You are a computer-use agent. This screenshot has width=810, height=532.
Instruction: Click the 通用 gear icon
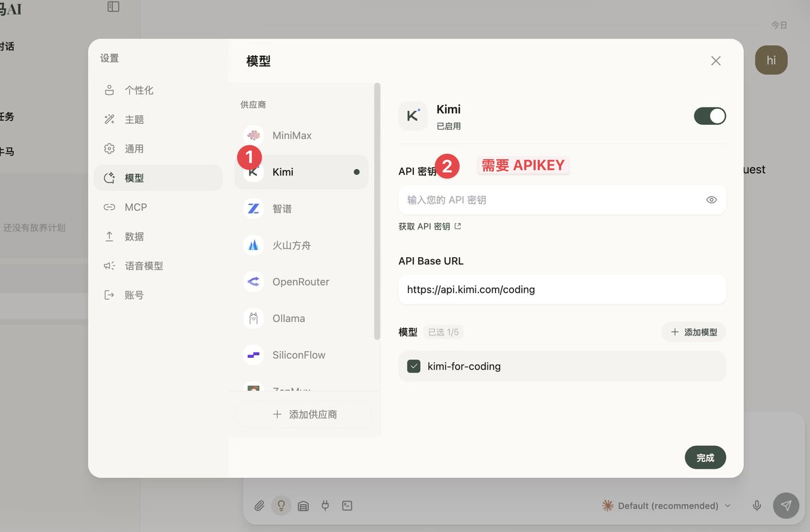pyautogui.click(x=109, y=149)
